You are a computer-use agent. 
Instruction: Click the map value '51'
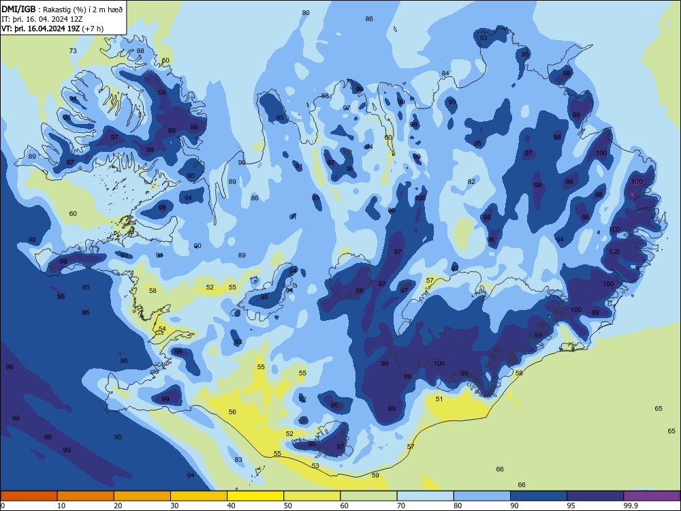click(439, 399)
